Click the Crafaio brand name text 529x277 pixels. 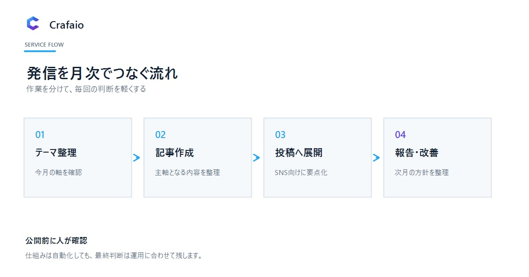pos(67,25)
